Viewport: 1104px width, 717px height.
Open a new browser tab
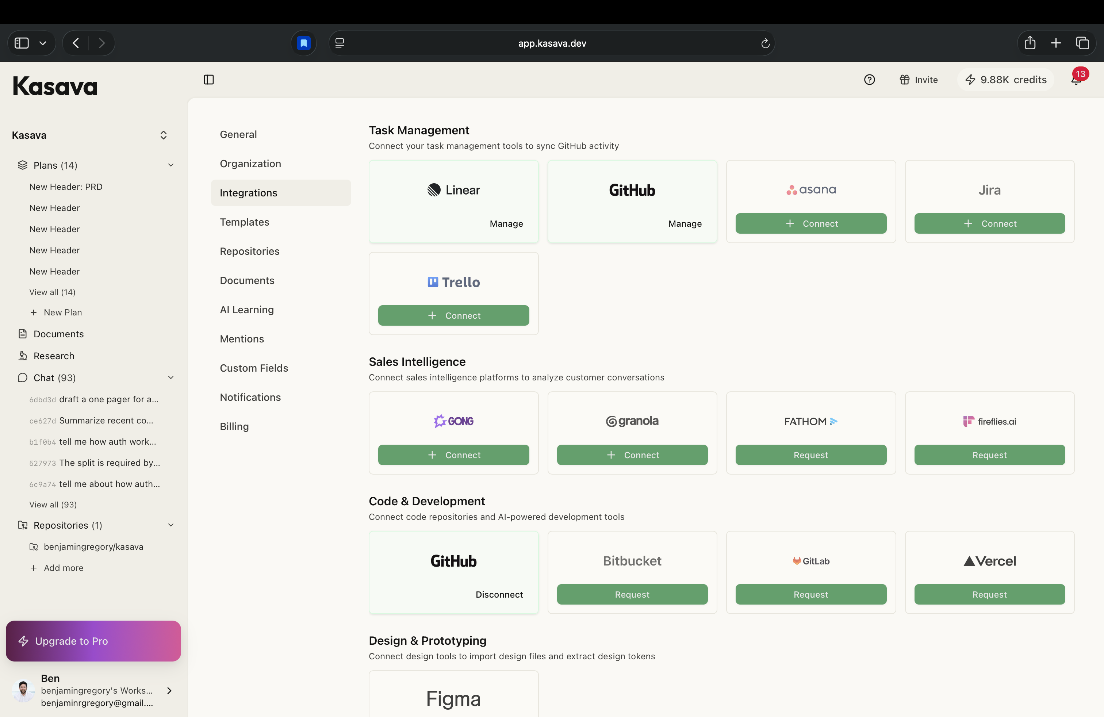pyautogui.click(x=1056, y=43)
